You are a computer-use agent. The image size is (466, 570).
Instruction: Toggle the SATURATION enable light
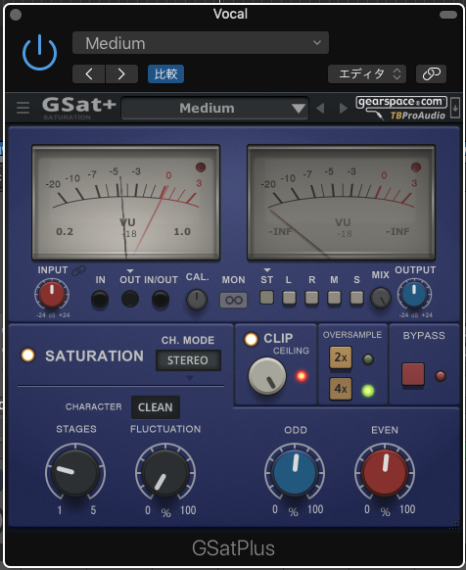click(28, 356)
